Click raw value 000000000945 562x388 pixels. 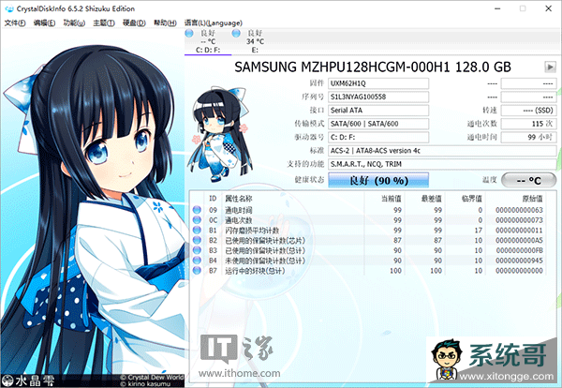(519, 260)
